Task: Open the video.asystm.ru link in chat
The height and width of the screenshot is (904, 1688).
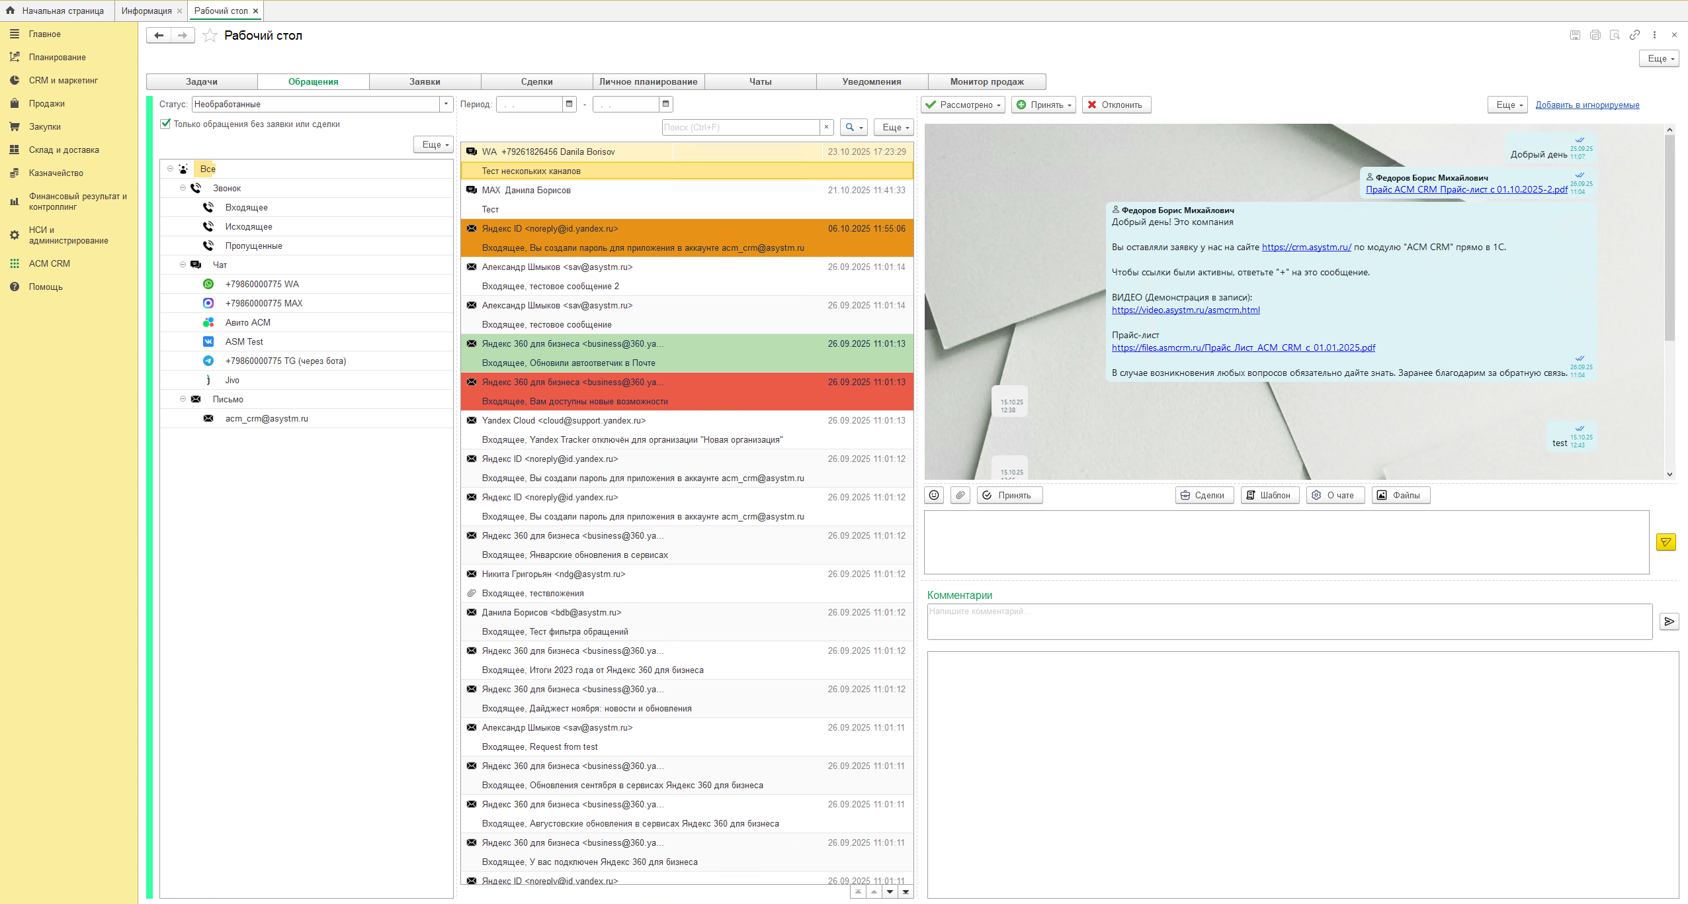Action: (1185, 310)
